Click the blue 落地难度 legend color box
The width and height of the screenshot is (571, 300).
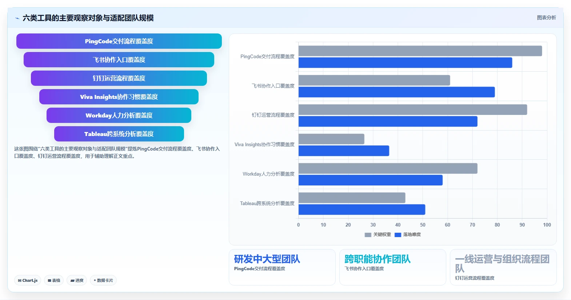tap(398, 235)
